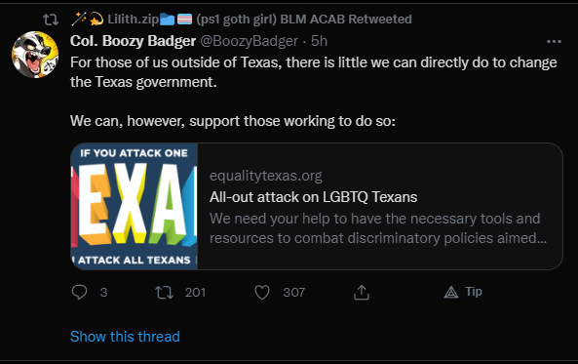Visit the @BoozyBadger handle profile

tap(249, 41)
